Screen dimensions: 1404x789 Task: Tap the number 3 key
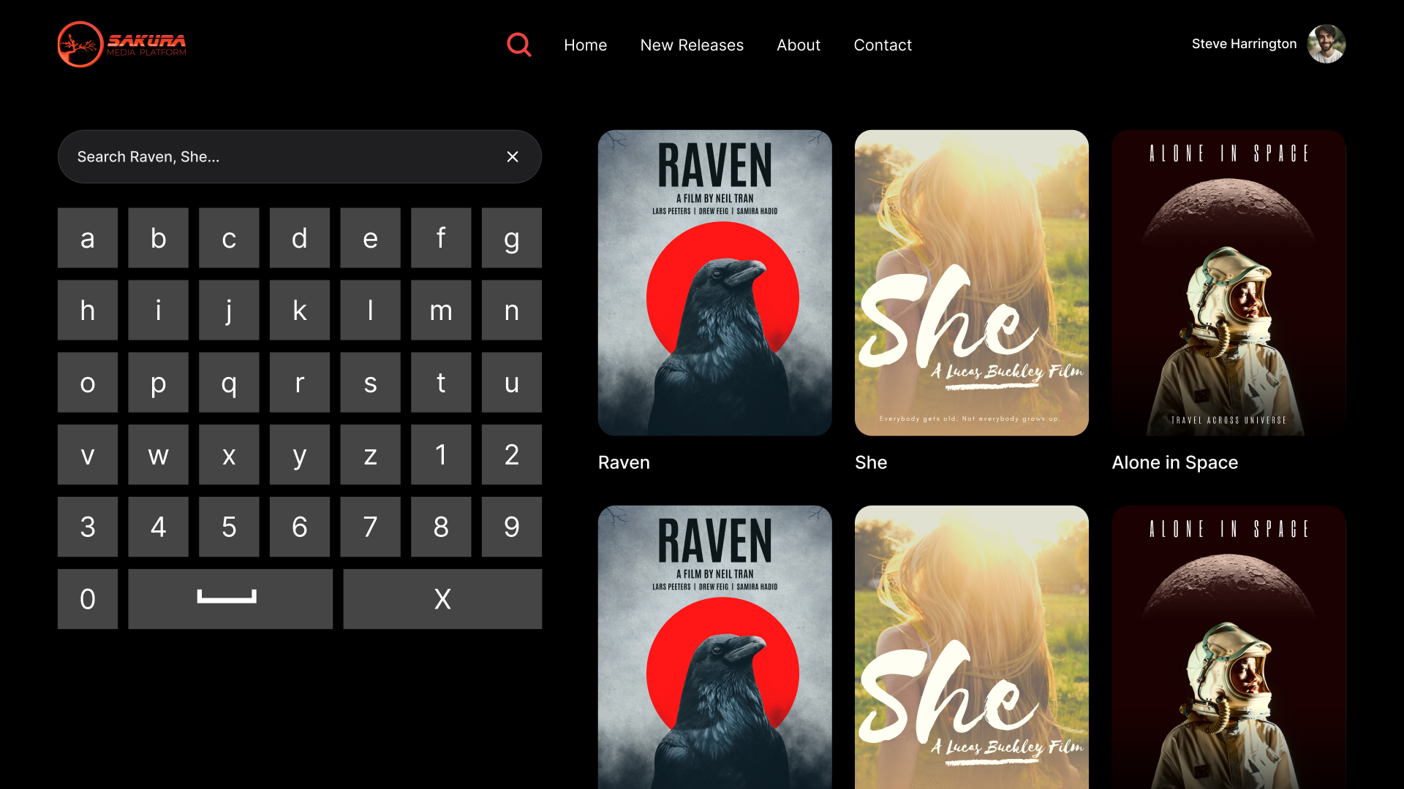tap(88, 527)
